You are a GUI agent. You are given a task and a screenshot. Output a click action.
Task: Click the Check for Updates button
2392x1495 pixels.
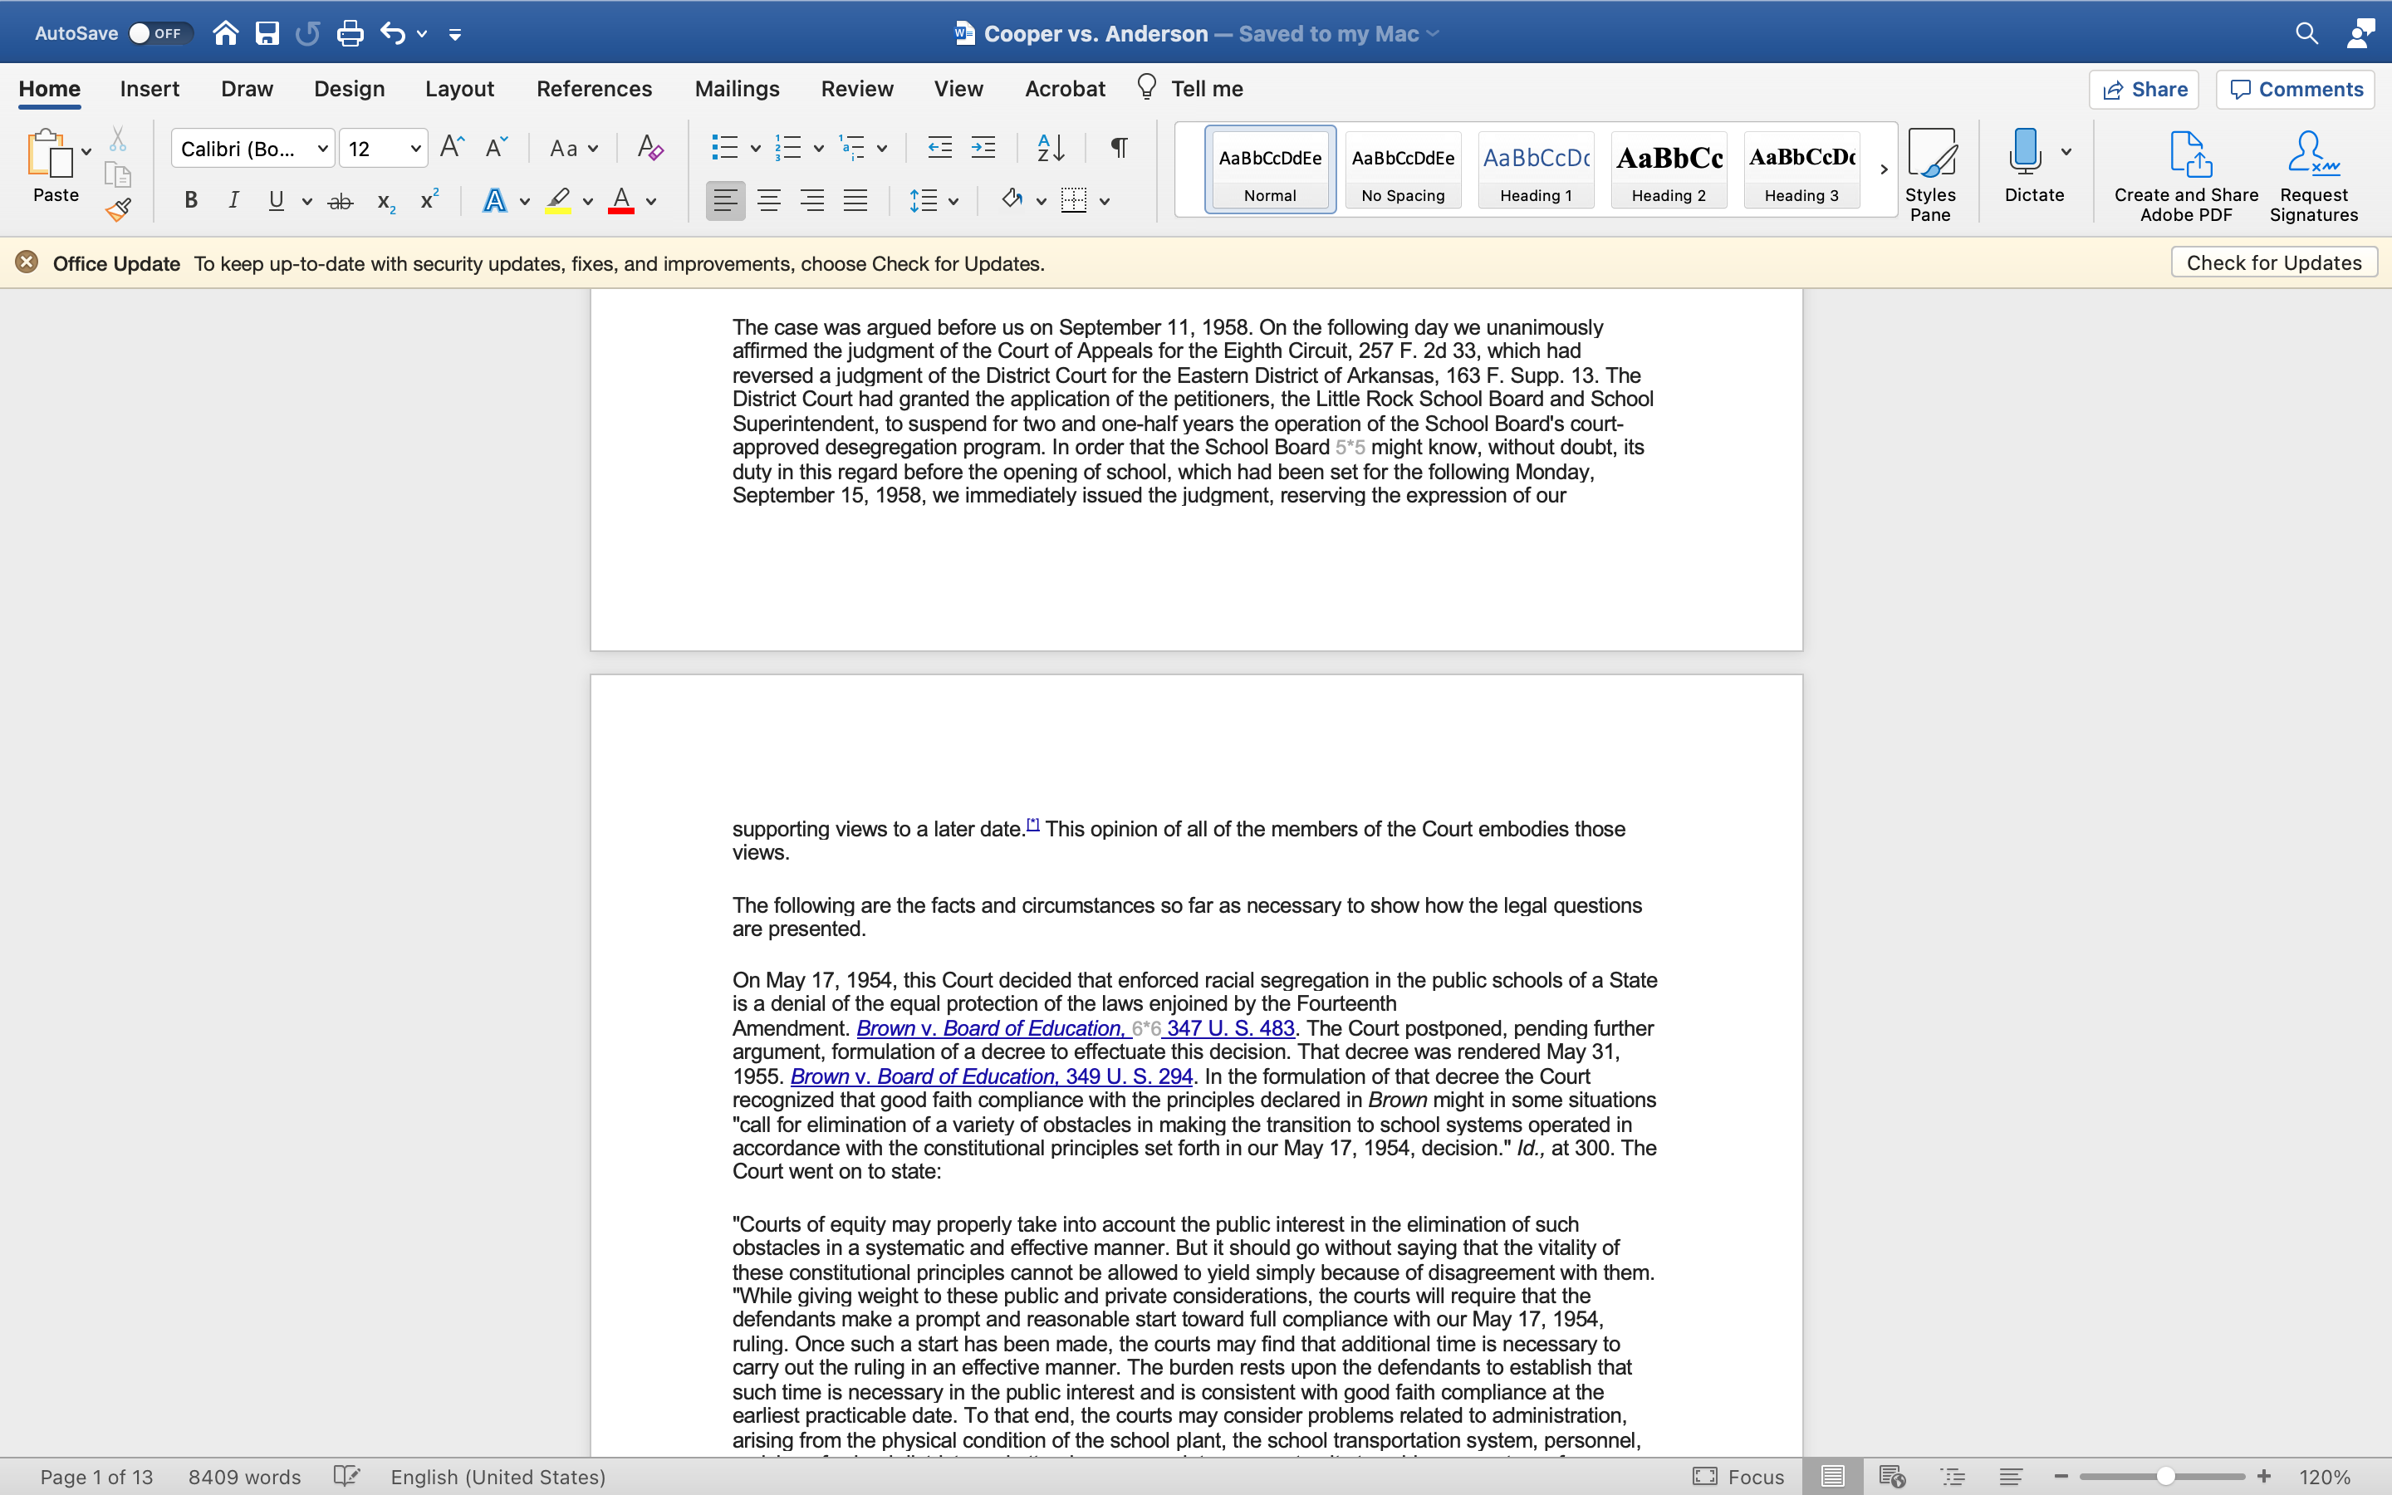[2273, 262]
